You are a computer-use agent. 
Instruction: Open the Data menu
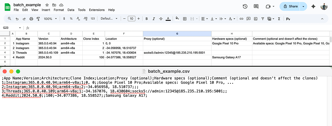71,10
